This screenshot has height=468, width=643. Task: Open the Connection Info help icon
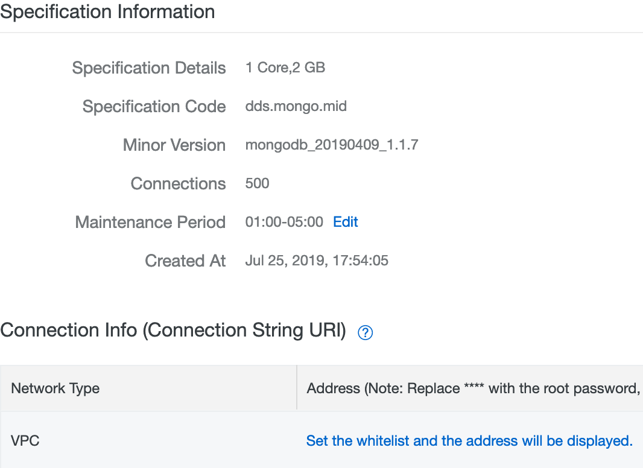coord(365,332)
